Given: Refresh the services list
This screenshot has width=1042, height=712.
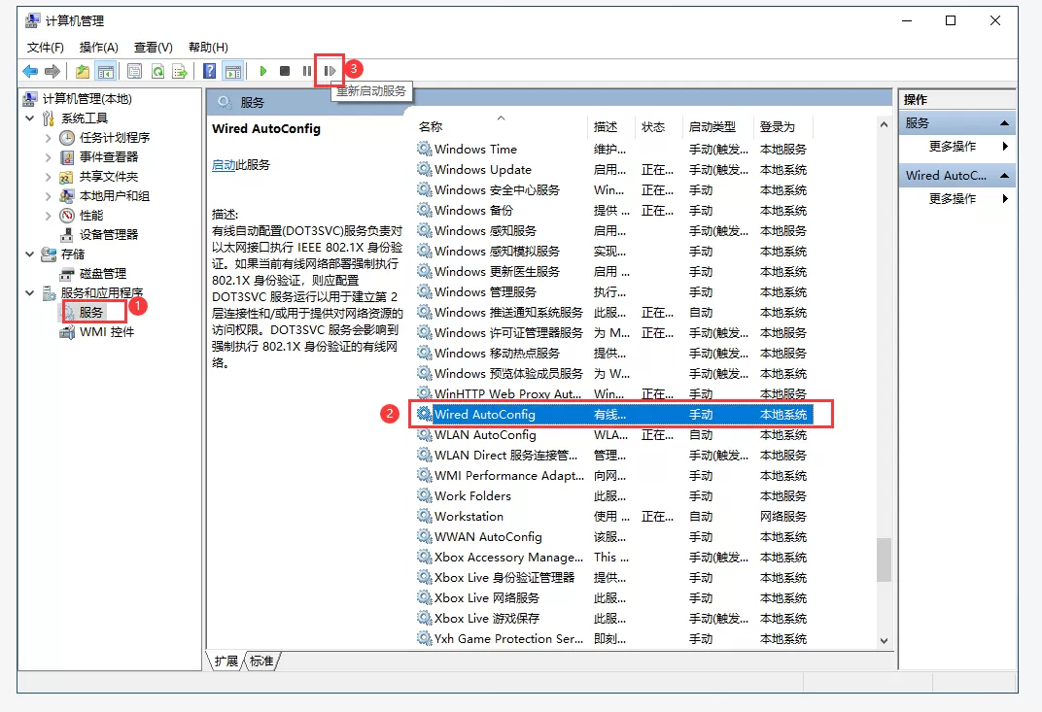Looking at the screenshot, I should coord(157,70).
